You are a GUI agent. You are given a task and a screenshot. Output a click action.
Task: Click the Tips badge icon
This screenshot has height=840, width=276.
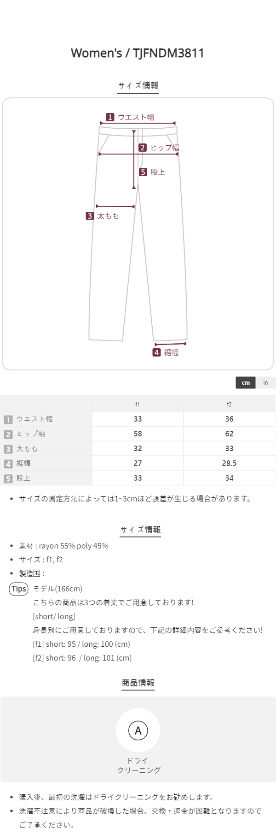point(19,589)
